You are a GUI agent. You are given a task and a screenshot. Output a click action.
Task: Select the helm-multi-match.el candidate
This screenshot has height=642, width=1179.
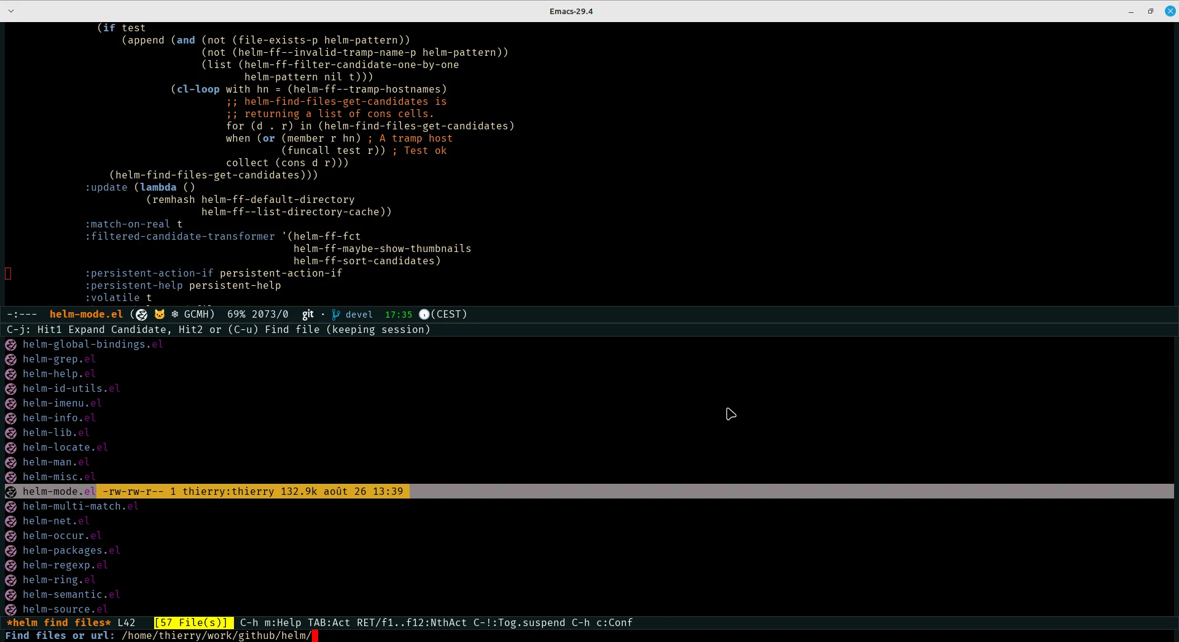[x=80, y=506]
